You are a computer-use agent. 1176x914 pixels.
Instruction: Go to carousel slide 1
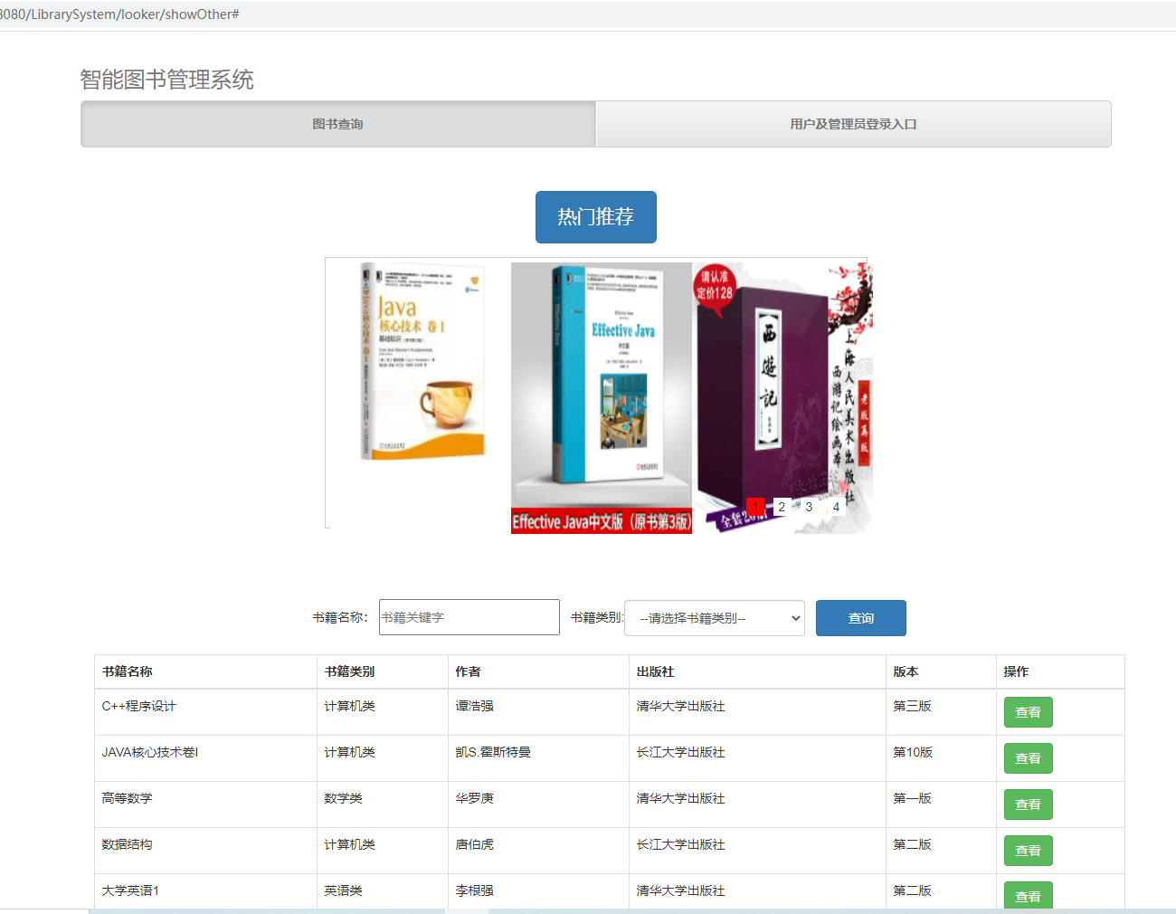coord(755,507)
